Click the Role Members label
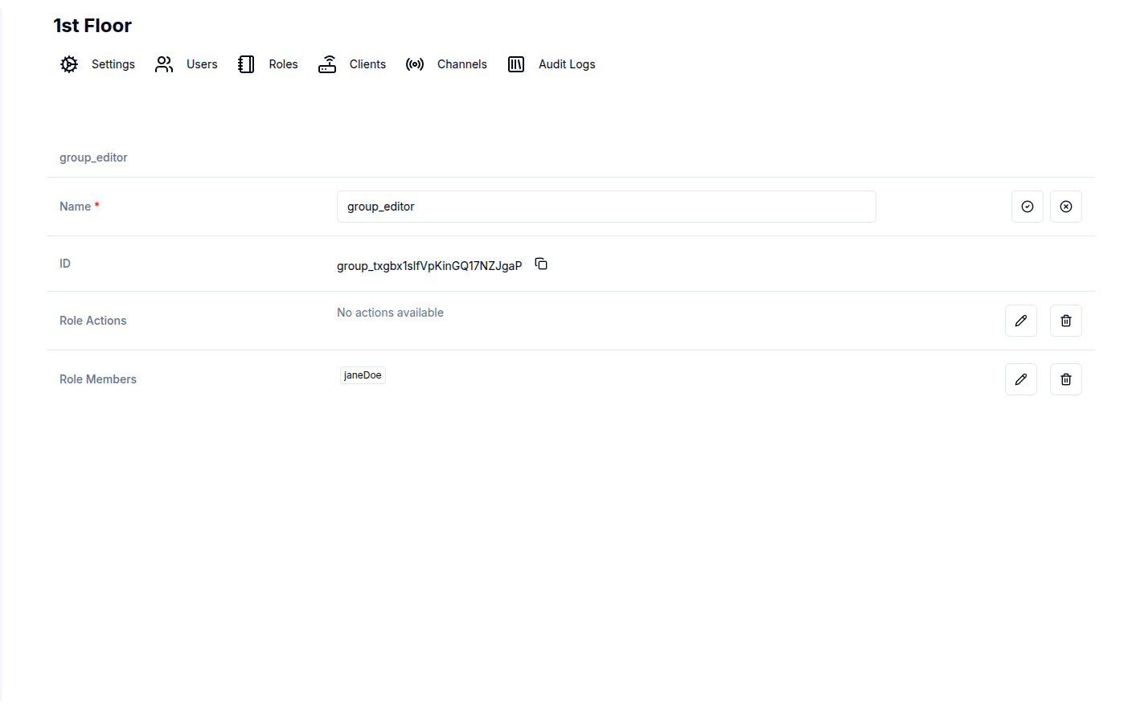 coord(98,379)
